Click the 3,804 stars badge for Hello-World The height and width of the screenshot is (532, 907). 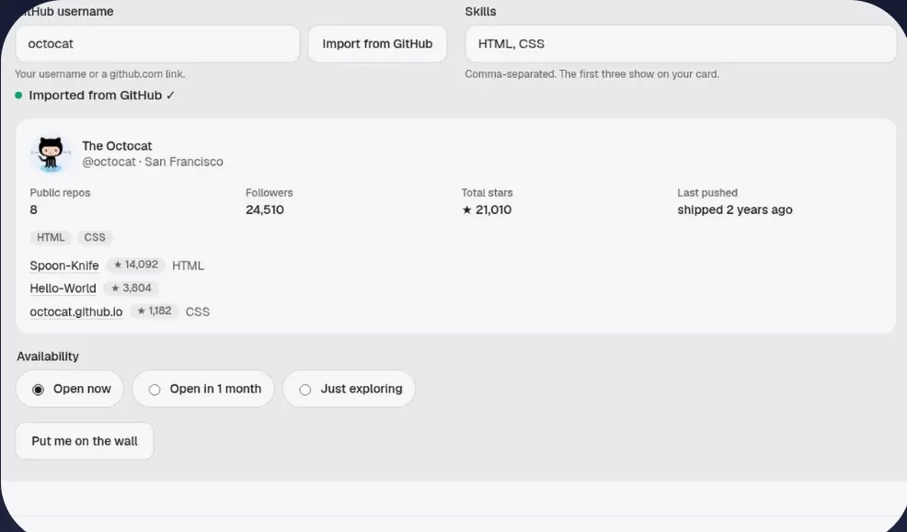[x=132, y=288]
